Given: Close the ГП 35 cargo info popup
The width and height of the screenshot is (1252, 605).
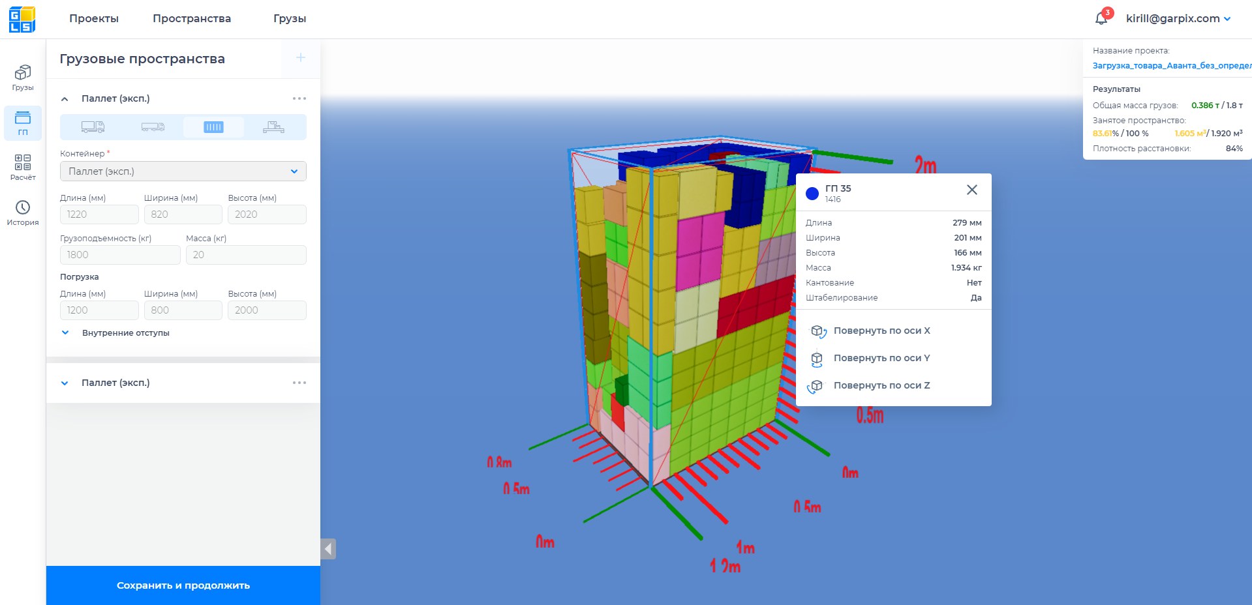Looking at the screenshot, I should (x=971, y=190).
